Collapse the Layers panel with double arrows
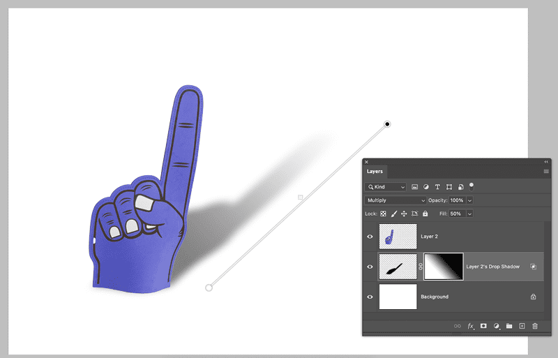The width and height of the screenshot is (558, 358). [546, 162]
